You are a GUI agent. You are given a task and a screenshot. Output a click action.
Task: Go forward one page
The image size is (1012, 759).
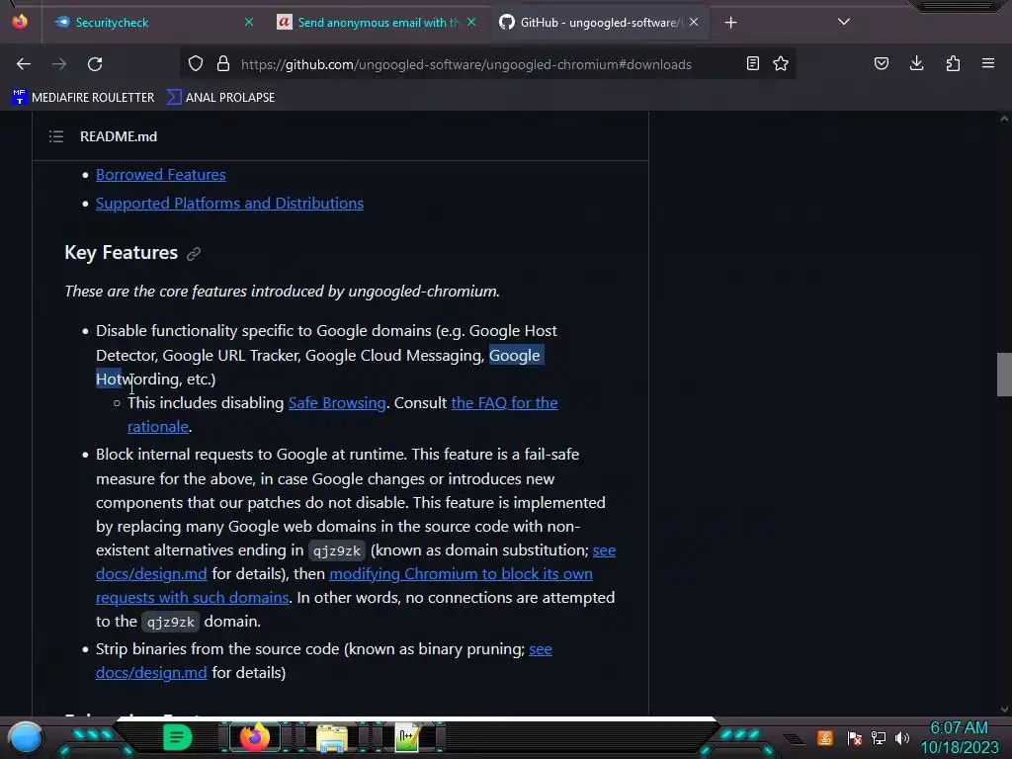(x=59, y=64)
